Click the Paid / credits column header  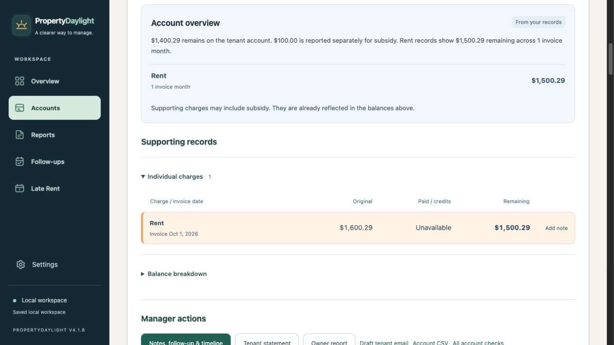point(434,202)
